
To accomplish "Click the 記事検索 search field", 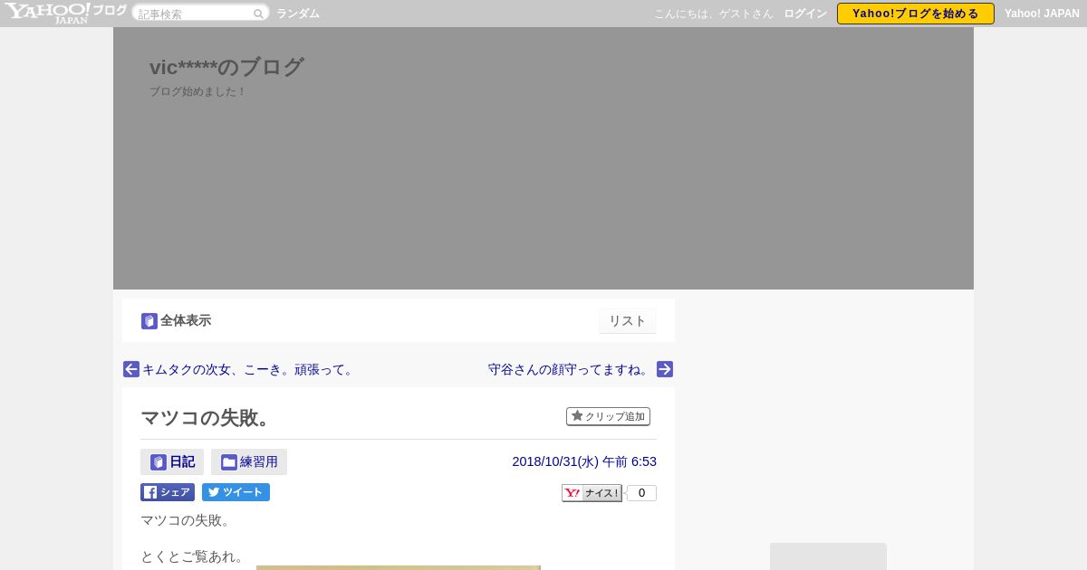I will (193, 14).
